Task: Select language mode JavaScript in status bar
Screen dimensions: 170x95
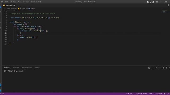Action: pos(159,94)
